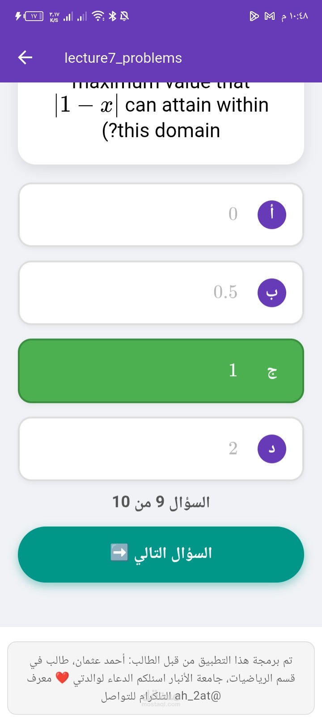Click the purple ب letter badge
Screen dimensions: 322x722
[x=272, y=293]
